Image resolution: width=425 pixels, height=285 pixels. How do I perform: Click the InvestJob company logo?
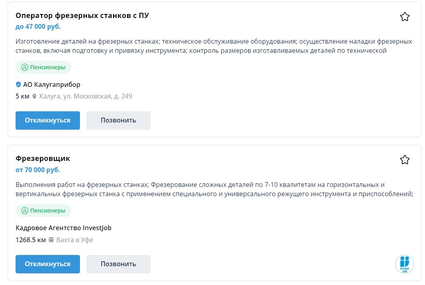click(x=404, y=264)
